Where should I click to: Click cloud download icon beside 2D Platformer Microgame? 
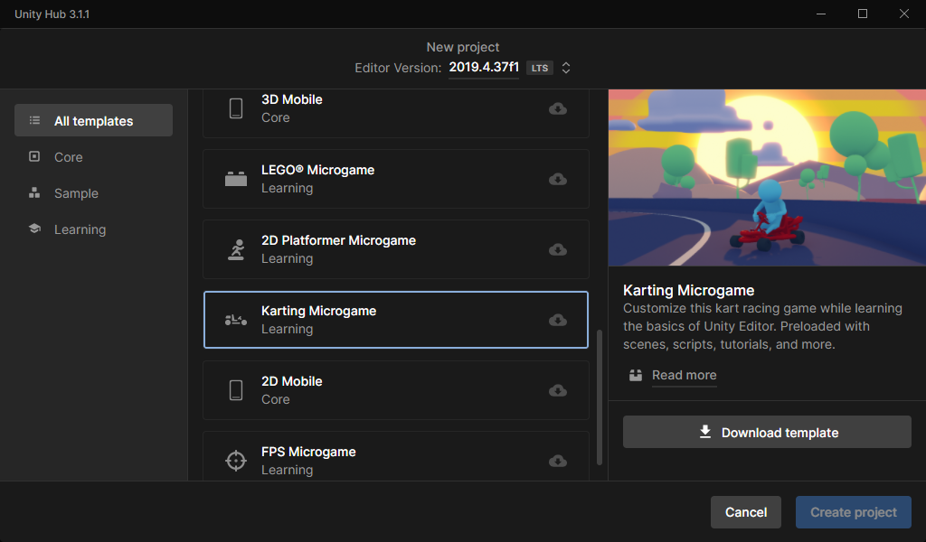[558, 249]
